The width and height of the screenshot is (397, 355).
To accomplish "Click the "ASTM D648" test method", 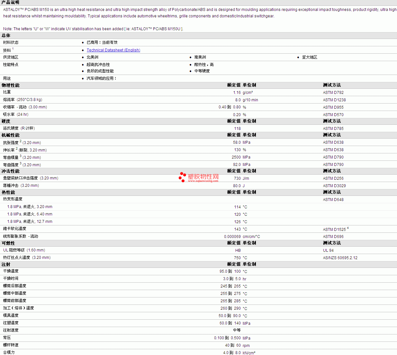I will click(333, 200).
